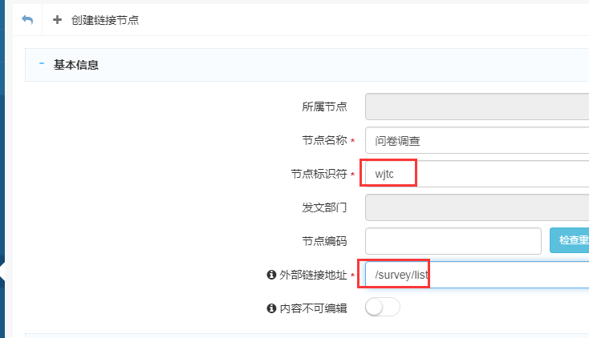Click the 节点标识符 field containing wjtc
The width and height of the screenshot is (589, 338).
pos(477,174)
